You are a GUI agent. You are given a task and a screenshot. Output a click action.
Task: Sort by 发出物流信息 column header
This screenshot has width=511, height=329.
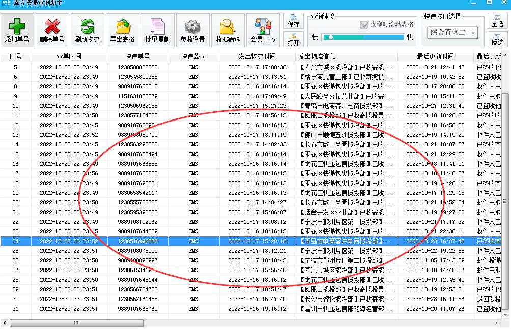(x=346, y=56)
